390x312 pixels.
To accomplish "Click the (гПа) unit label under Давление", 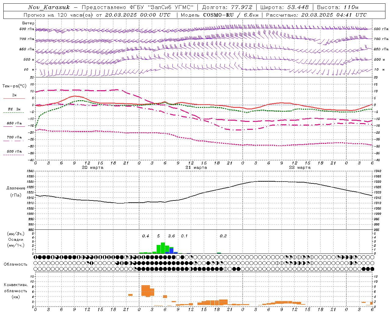I will tap(16, 195).
